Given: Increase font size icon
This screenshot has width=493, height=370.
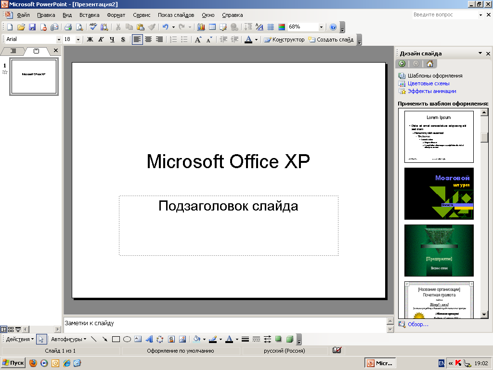Looking at the screenshot, I should click(198, 40).
